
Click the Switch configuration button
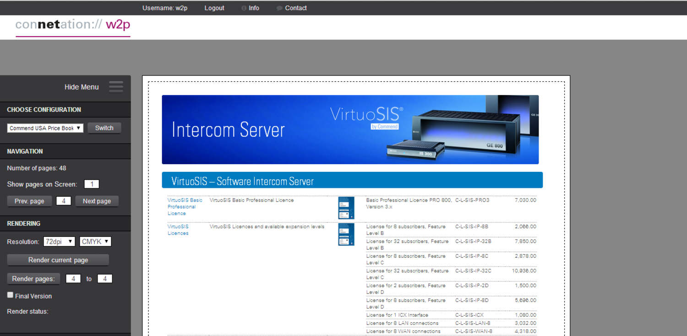pyautogui.click(x=104, y=128)
